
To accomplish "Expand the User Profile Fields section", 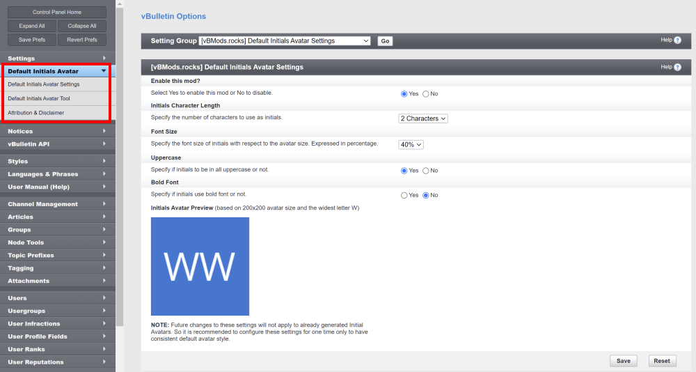I will pyautogui.click(x=57, y=337).
